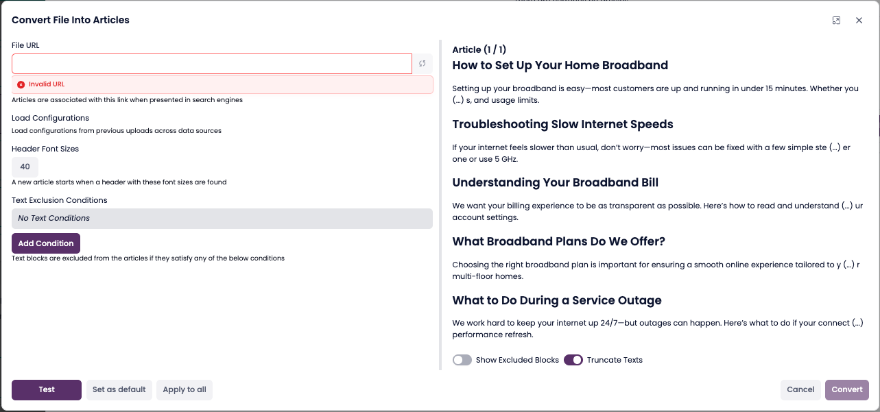Close the Convert File Into Articles dialog
The image size is (880, 412).
click(x=859, y=21)
